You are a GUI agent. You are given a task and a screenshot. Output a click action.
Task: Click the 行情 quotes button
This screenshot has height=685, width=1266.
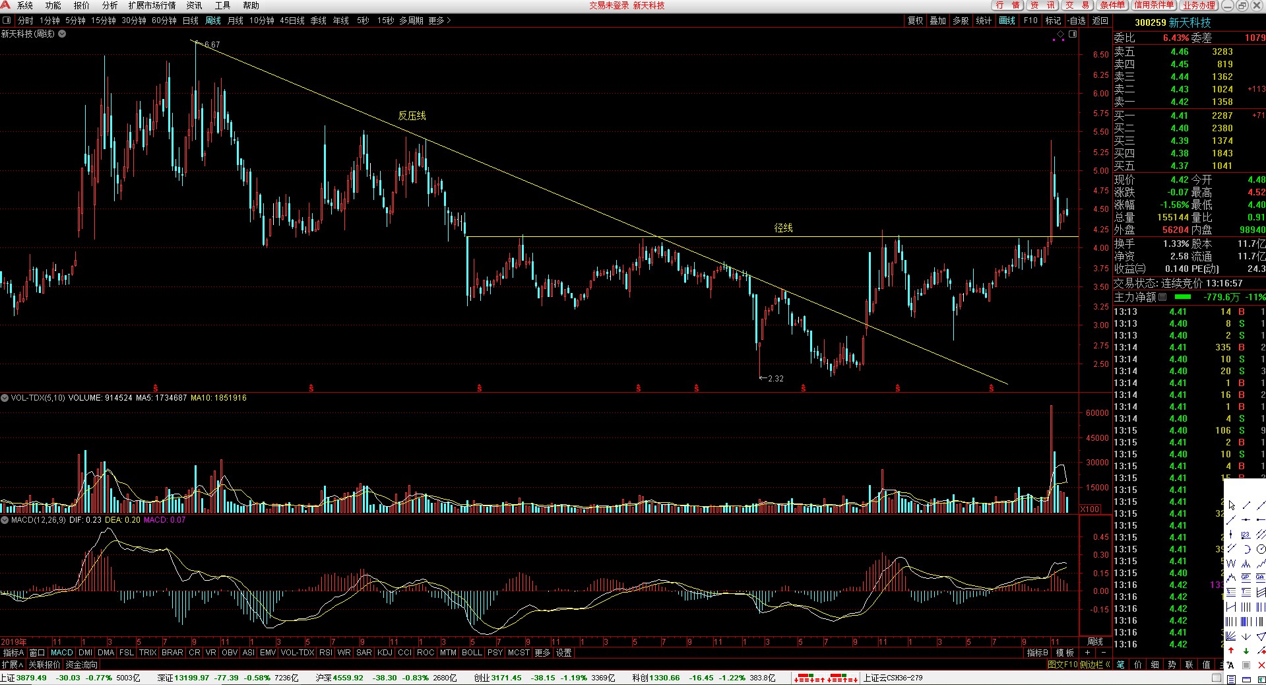(x=1007, y=5)
